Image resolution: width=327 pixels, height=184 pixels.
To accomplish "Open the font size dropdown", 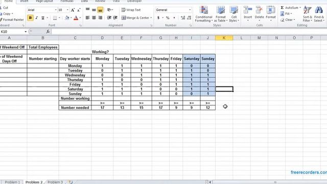I will click(x=67, y=10).
